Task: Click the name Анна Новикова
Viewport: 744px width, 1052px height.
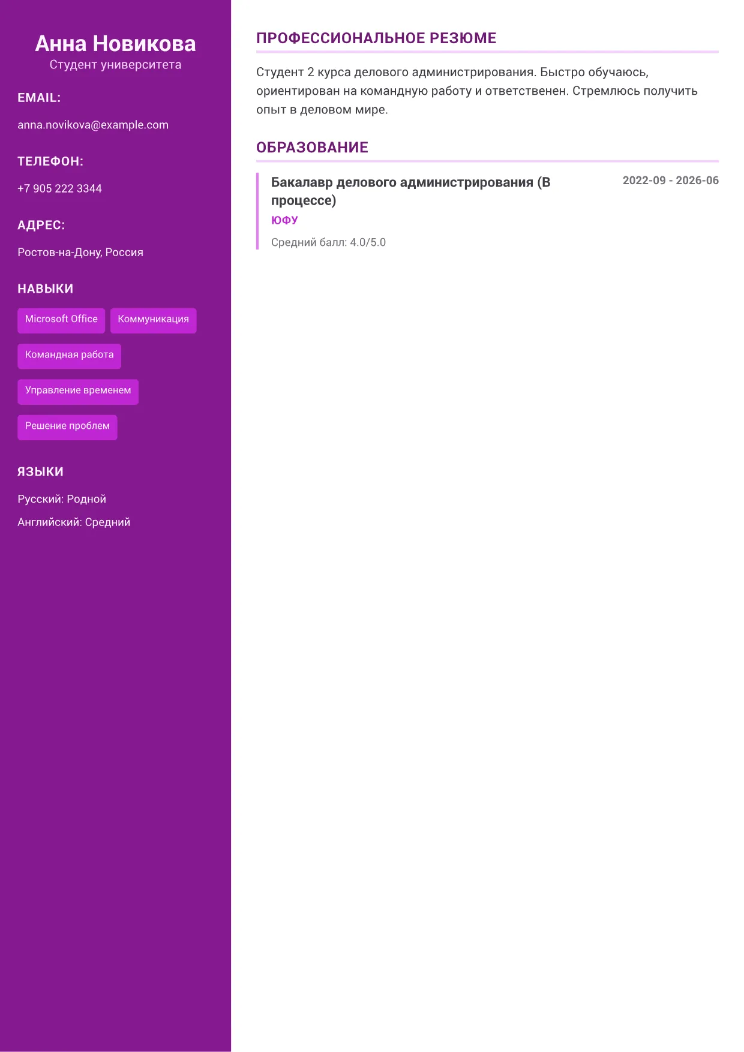Action: pos(115,43)
